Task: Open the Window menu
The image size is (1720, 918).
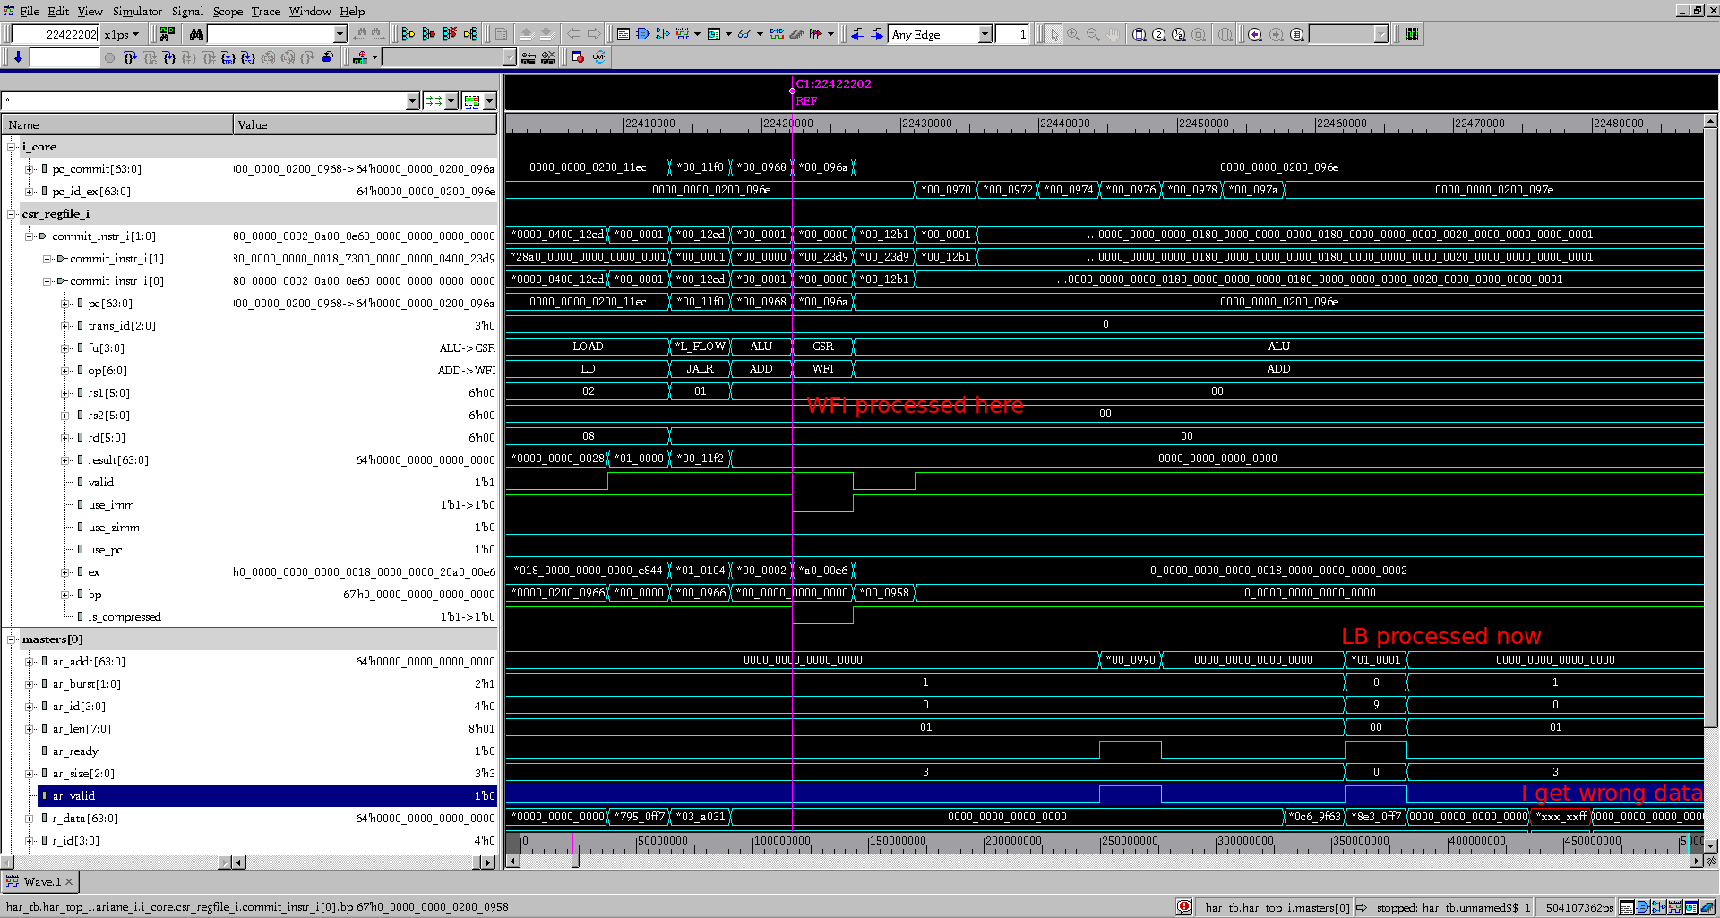Action: pyautogui.click(x=310, y=11)
